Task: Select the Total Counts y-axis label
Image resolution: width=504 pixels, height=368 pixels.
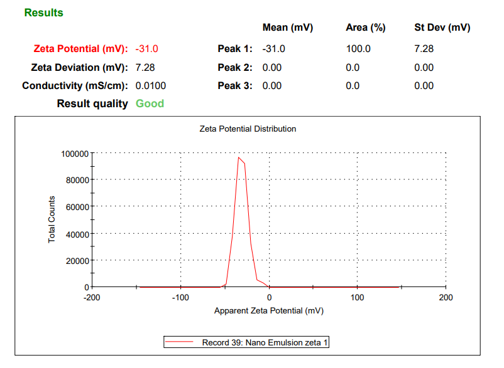Action: 52,219
